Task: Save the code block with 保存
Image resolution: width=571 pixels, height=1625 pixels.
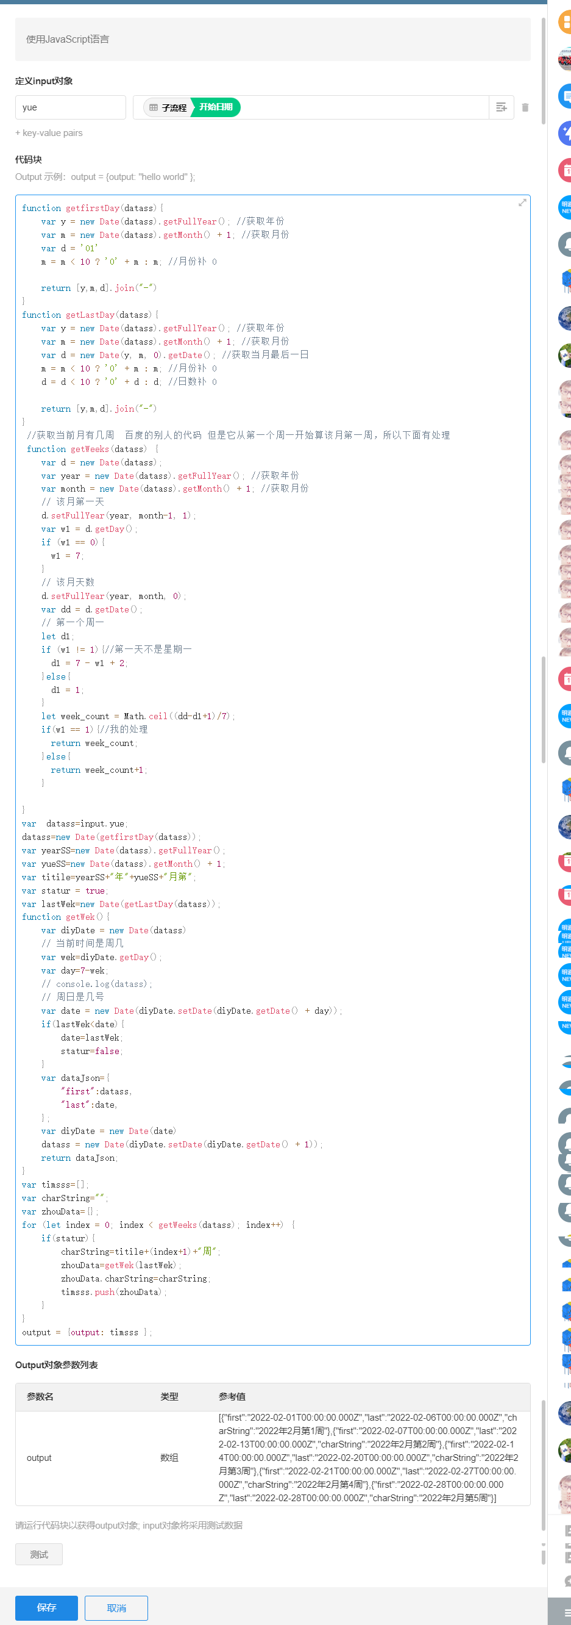Action: point(47,1607)
